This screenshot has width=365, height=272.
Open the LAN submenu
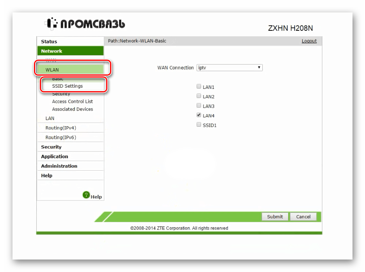[x=70, y=118]
